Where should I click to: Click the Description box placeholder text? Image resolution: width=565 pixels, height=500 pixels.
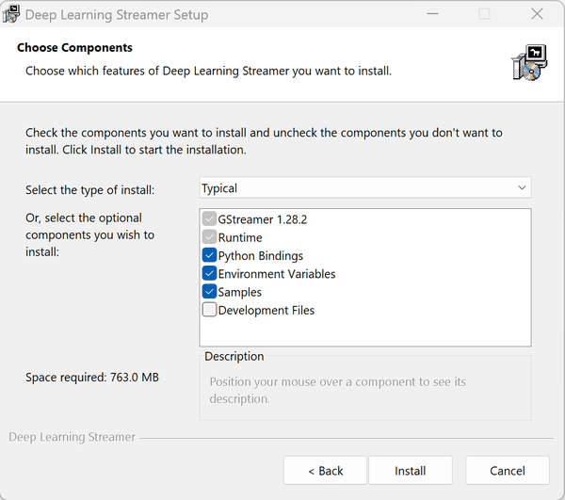(338, 390)
